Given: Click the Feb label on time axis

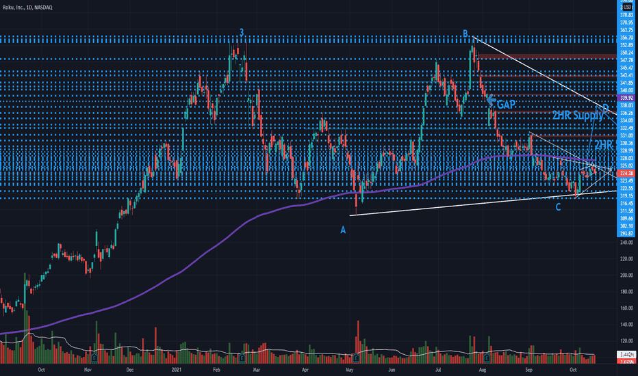Looking at the screenshot, I should pyautogui.click(x=216, y=370).
